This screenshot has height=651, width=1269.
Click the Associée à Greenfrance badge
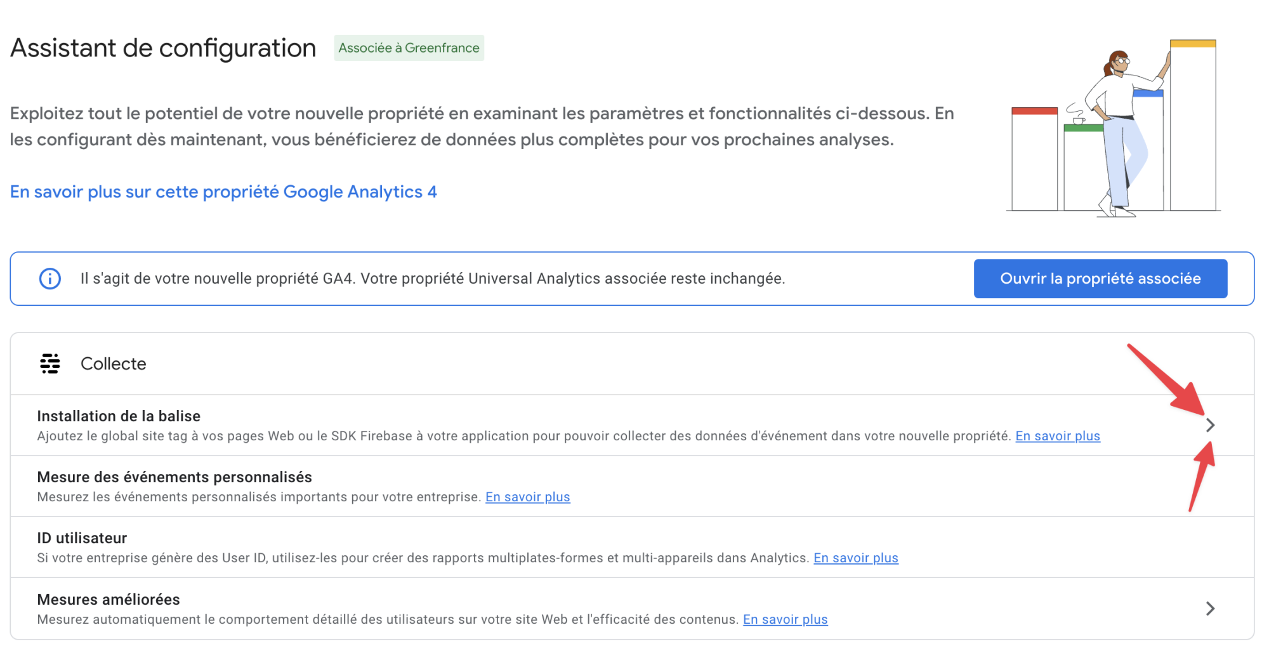click(x=409, y=48)
